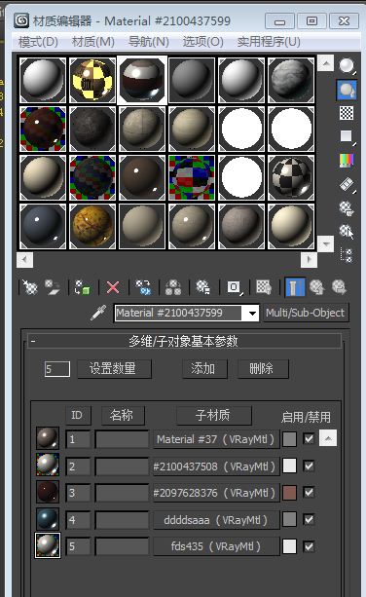This screenshot has height=597, width=366.
Task: Uncheck enable box for sub-material ID 1
Action: coord(309,438)
